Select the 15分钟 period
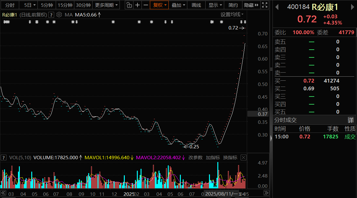This screenshot has height=198, width=357. (65, 5)
